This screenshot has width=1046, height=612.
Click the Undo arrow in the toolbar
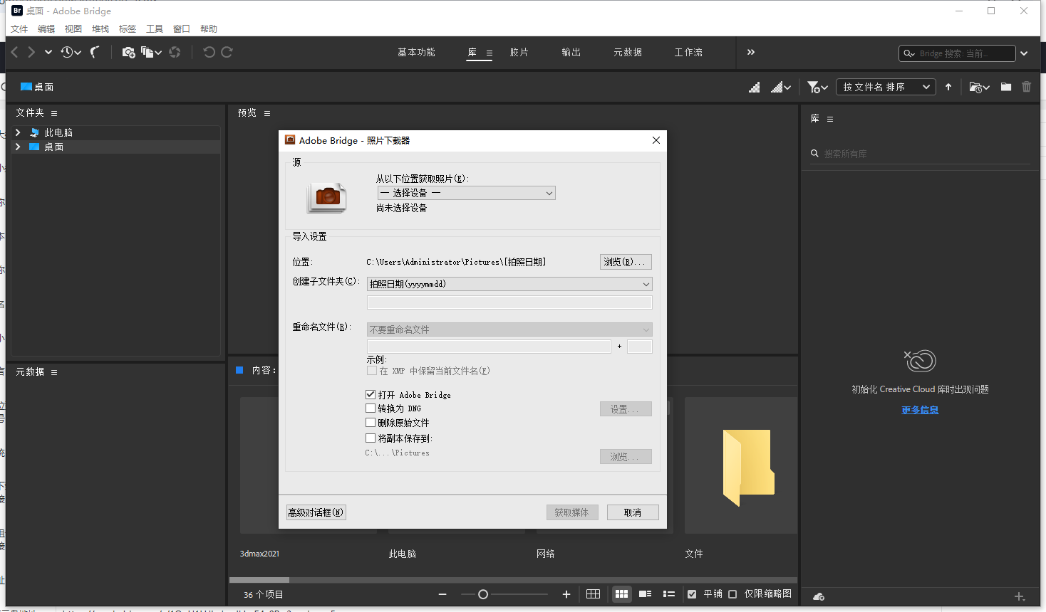[207, 52]
